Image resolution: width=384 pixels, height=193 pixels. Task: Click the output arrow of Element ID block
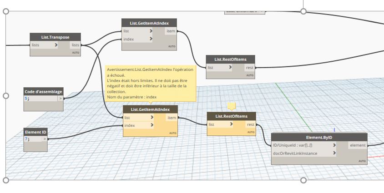click(44, 139)
